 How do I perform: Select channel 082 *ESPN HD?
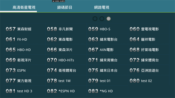66,91
